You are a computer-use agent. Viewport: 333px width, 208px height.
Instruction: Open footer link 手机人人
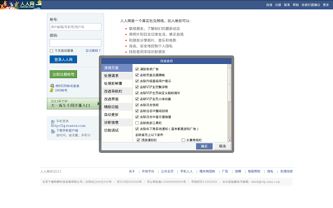tap(186, 171)
